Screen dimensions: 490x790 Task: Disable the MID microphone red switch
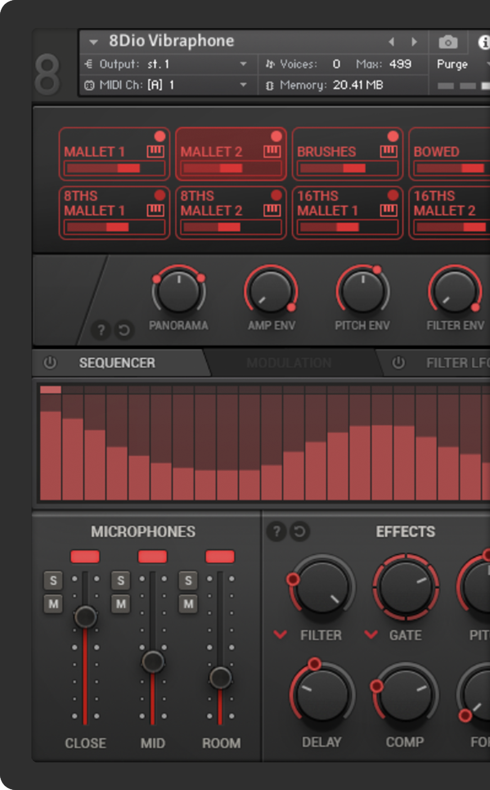(152, 556)
